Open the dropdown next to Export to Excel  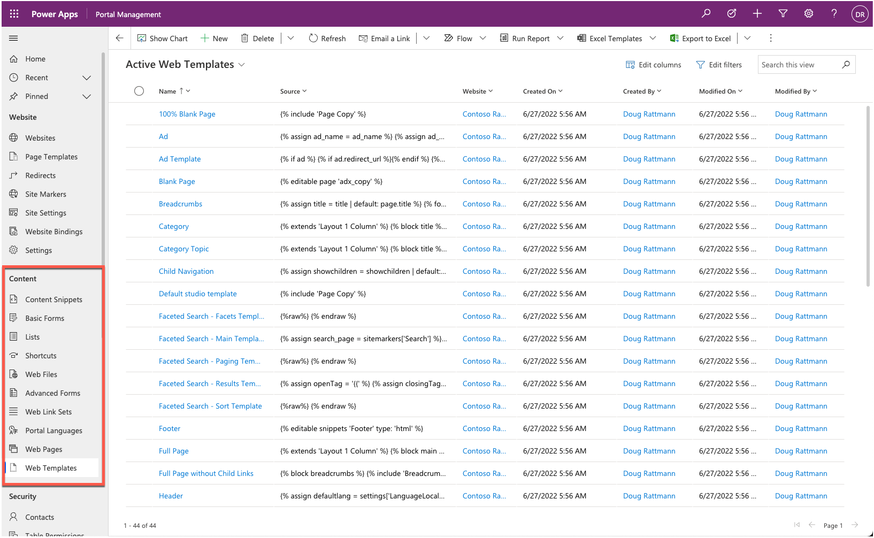click(x=748, y=38)
